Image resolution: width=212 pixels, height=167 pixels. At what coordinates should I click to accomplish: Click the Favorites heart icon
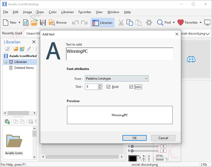coord(180,23)
